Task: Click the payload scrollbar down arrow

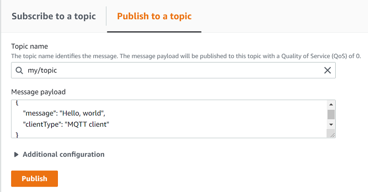Action: click(x=331, y=124)
